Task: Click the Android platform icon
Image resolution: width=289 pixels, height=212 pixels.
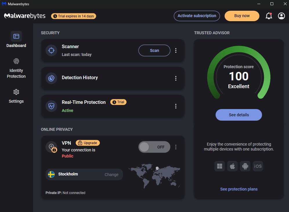Action: 245,166
